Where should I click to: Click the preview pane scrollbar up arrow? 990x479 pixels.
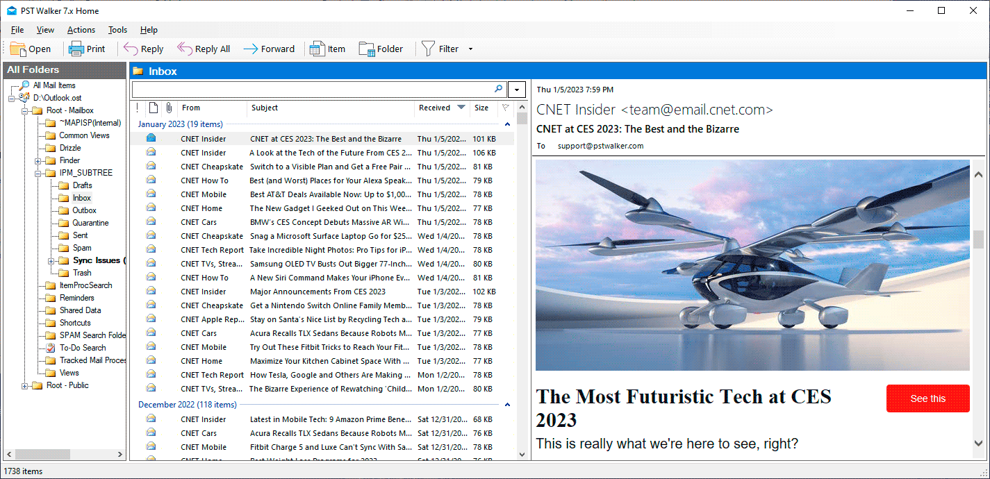click(979, 174)
